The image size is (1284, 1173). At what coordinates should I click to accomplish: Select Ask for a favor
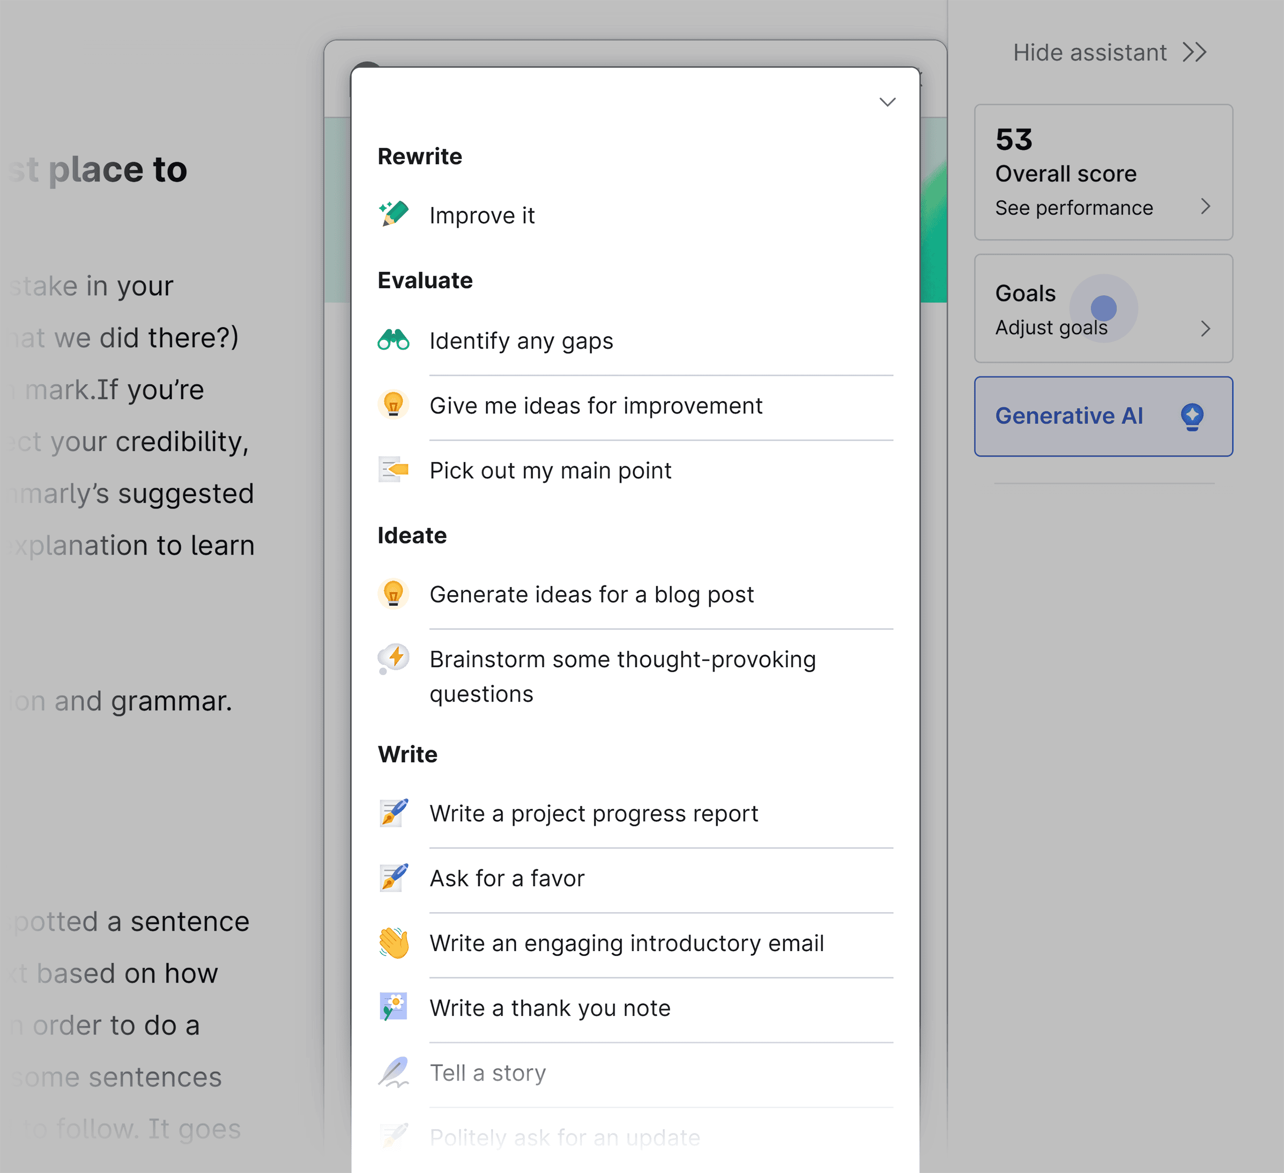[x=507, y=878]
